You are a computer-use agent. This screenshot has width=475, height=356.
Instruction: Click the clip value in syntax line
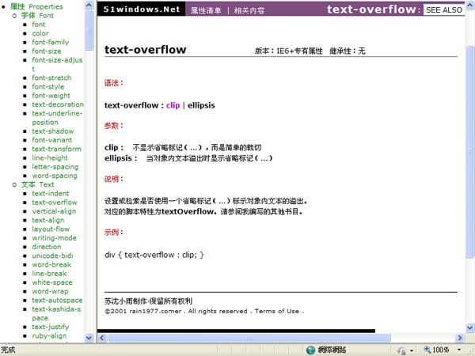[x=173, y=105]
